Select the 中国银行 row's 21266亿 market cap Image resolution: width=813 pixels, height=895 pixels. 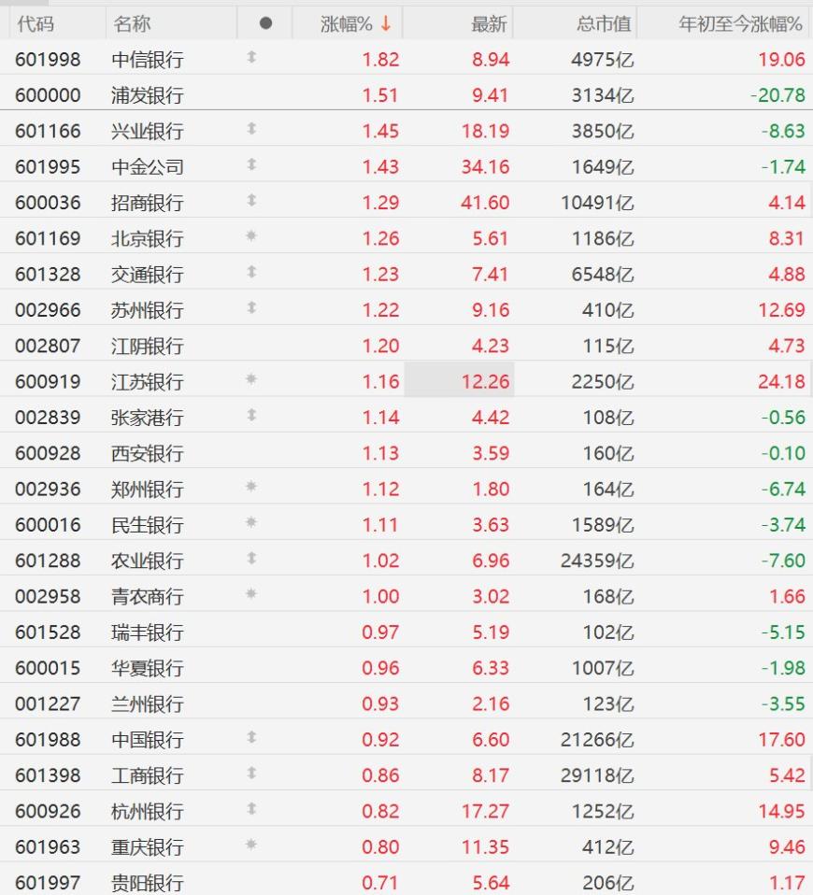click(597, 740)
